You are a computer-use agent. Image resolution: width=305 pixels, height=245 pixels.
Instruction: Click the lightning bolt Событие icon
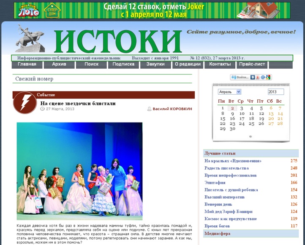25,103
